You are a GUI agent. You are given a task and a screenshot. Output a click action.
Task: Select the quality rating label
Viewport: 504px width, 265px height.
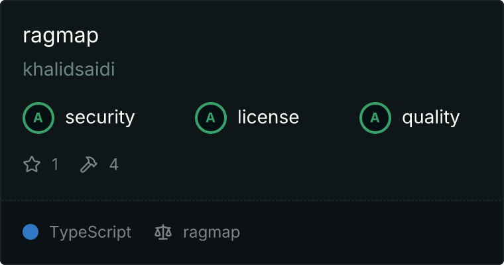pos(430,117)
